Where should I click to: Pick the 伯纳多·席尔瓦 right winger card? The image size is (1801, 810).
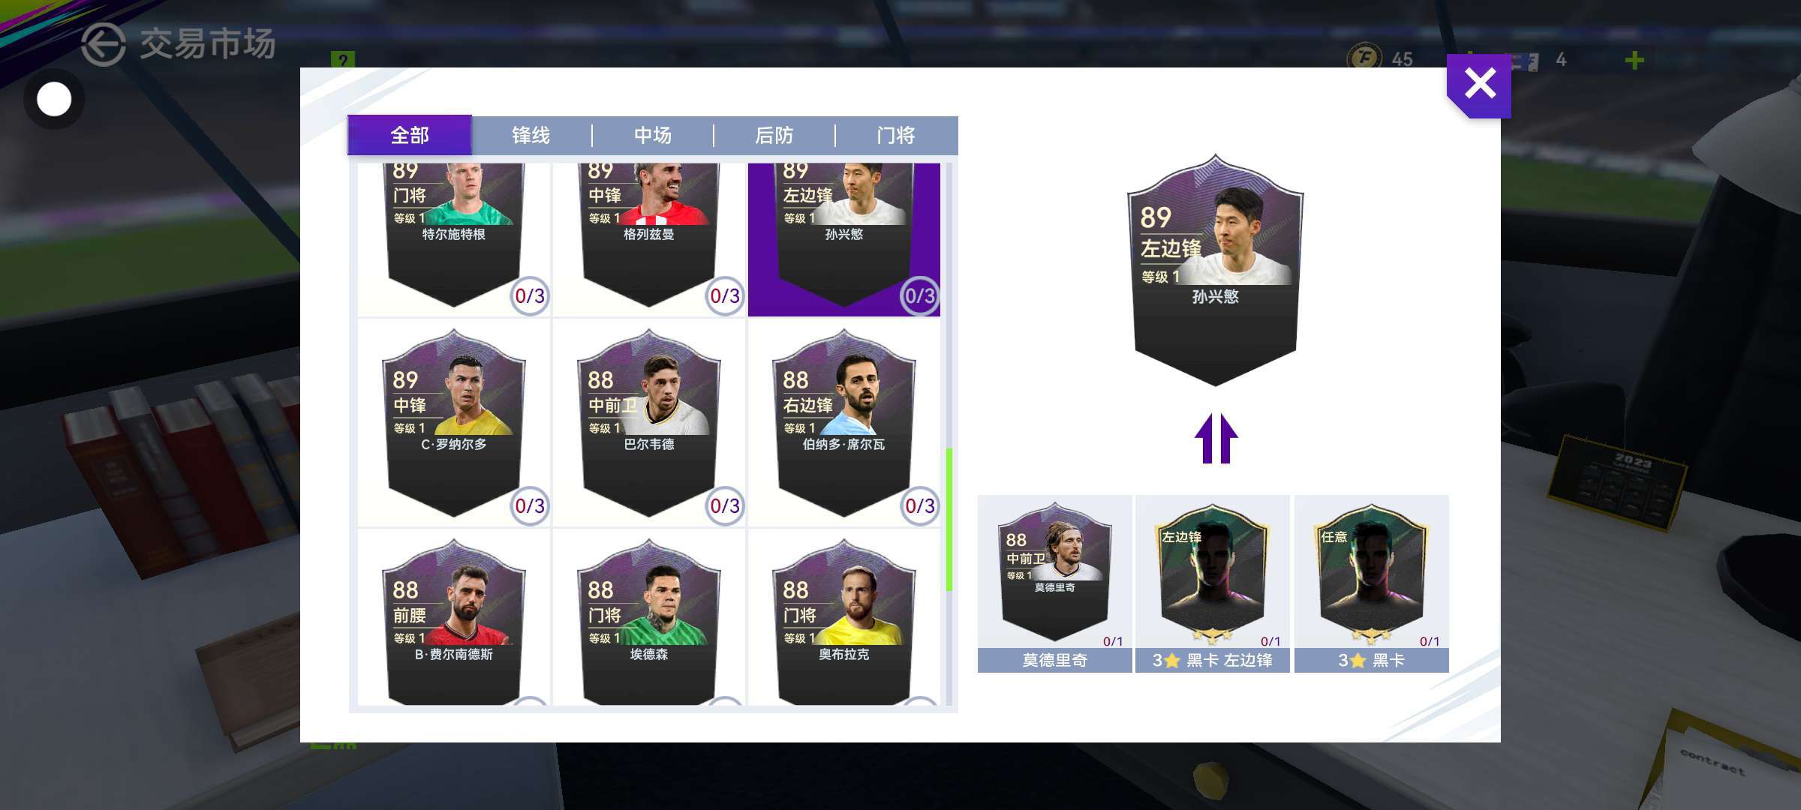click(x=844, y=423)
